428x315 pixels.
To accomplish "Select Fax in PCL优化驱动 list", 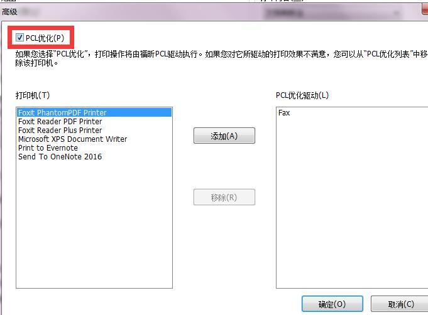I will coord(284,113).
